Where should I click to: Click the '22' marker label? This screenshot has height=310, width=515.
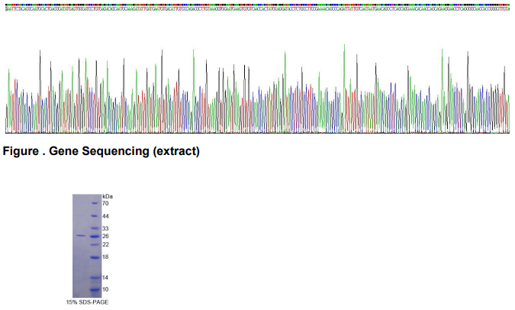105,244
